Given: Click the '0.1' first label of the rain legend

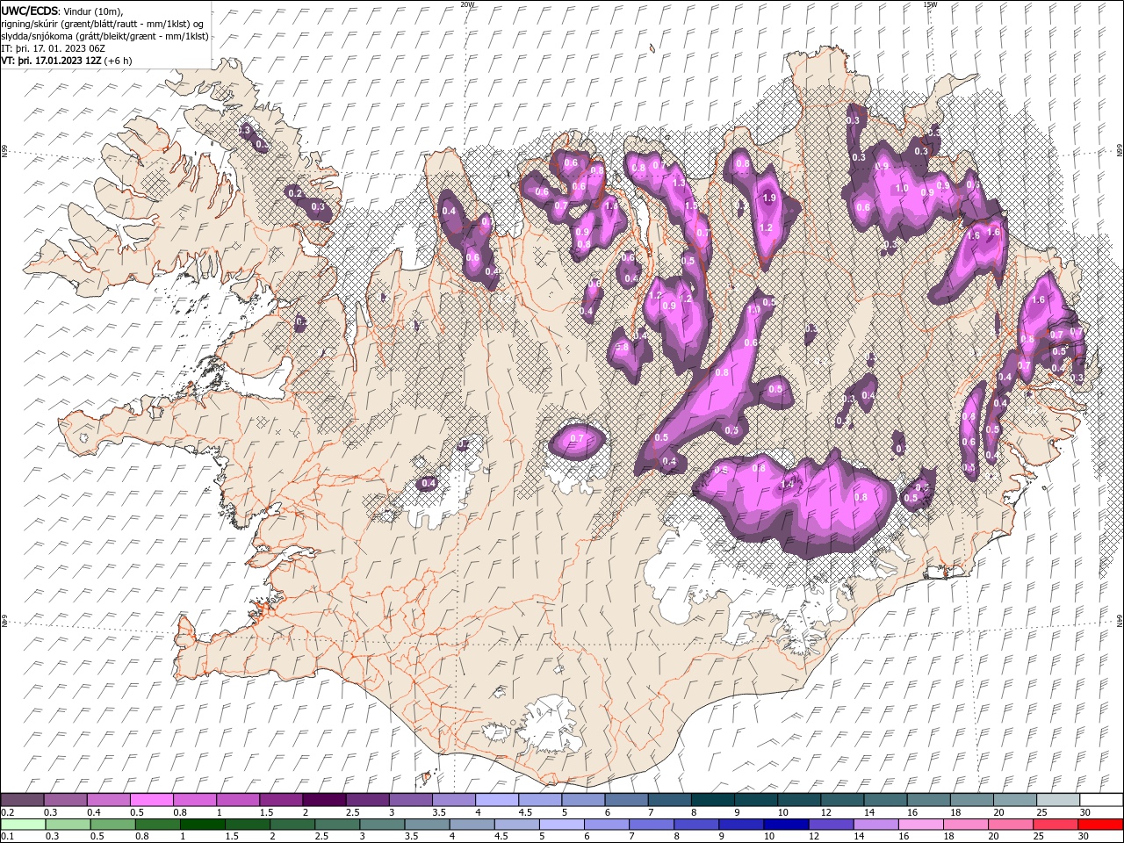Looking at the screenshot, I should pos(7,836).
